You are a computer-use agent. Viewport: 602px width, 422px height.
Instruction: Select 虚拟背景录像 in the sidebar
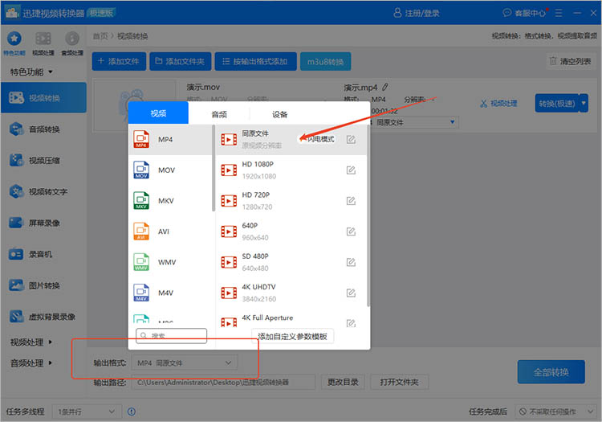(44, 317)
